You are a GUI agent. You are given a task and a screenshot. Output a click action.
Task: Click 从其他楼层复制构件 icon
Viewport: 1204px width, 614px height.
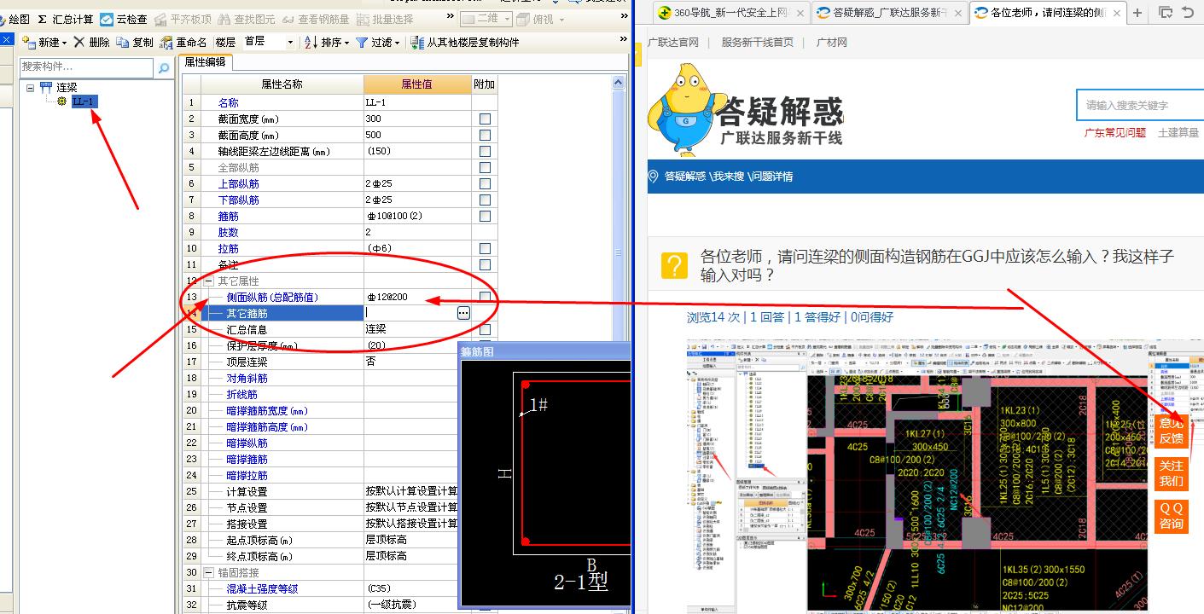point(417,42)
